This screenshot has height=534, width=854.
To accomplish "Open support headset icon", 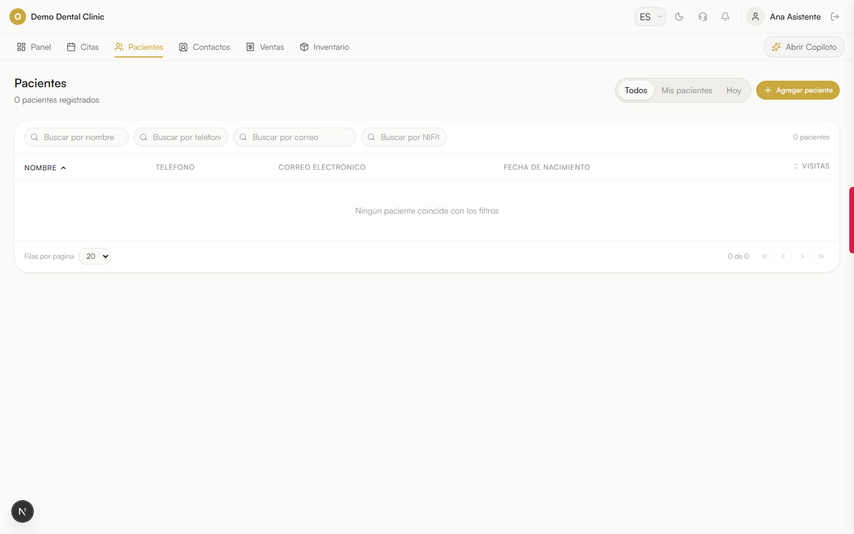I will [703, 17].
